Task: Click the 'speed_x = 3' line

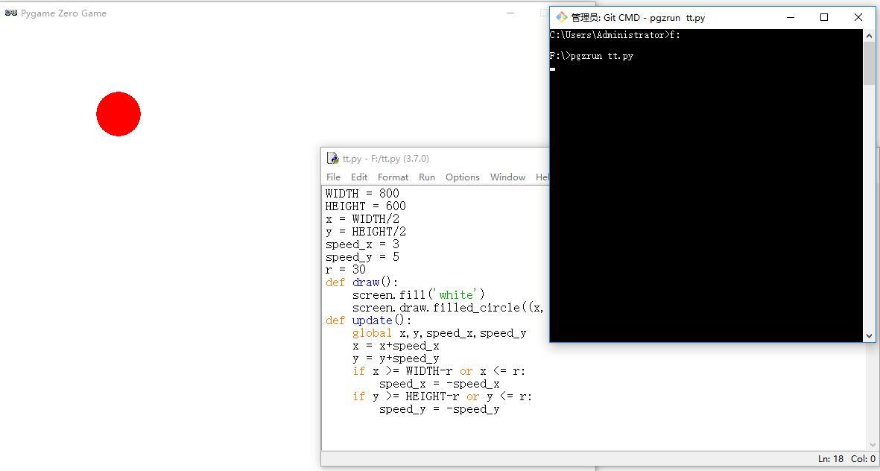Action: coord(363,244)
